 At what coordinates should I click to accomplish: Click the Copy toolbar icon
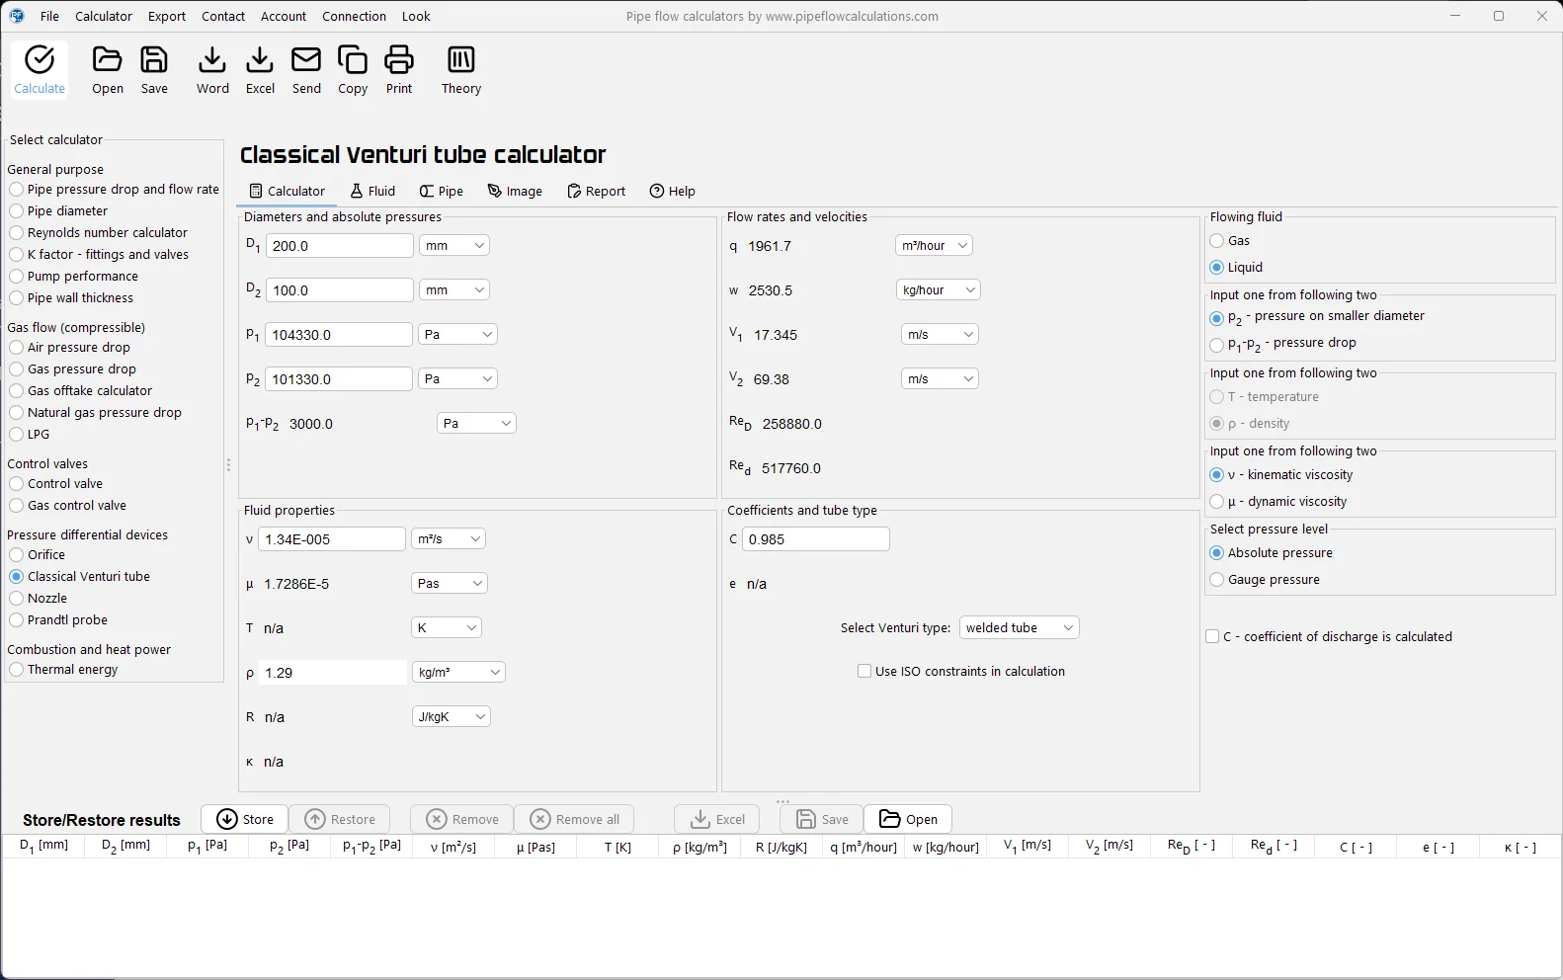pos(353,70)
